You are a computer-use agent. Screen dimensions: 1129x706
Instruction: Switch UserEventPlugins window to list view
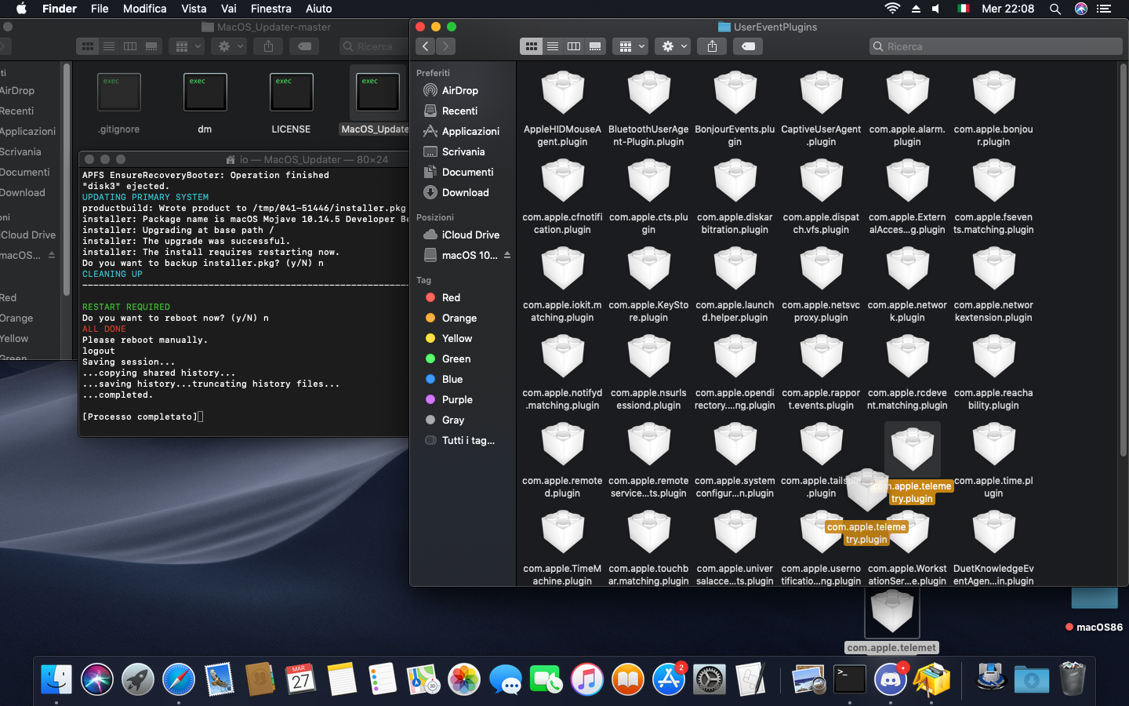point(553,46)
